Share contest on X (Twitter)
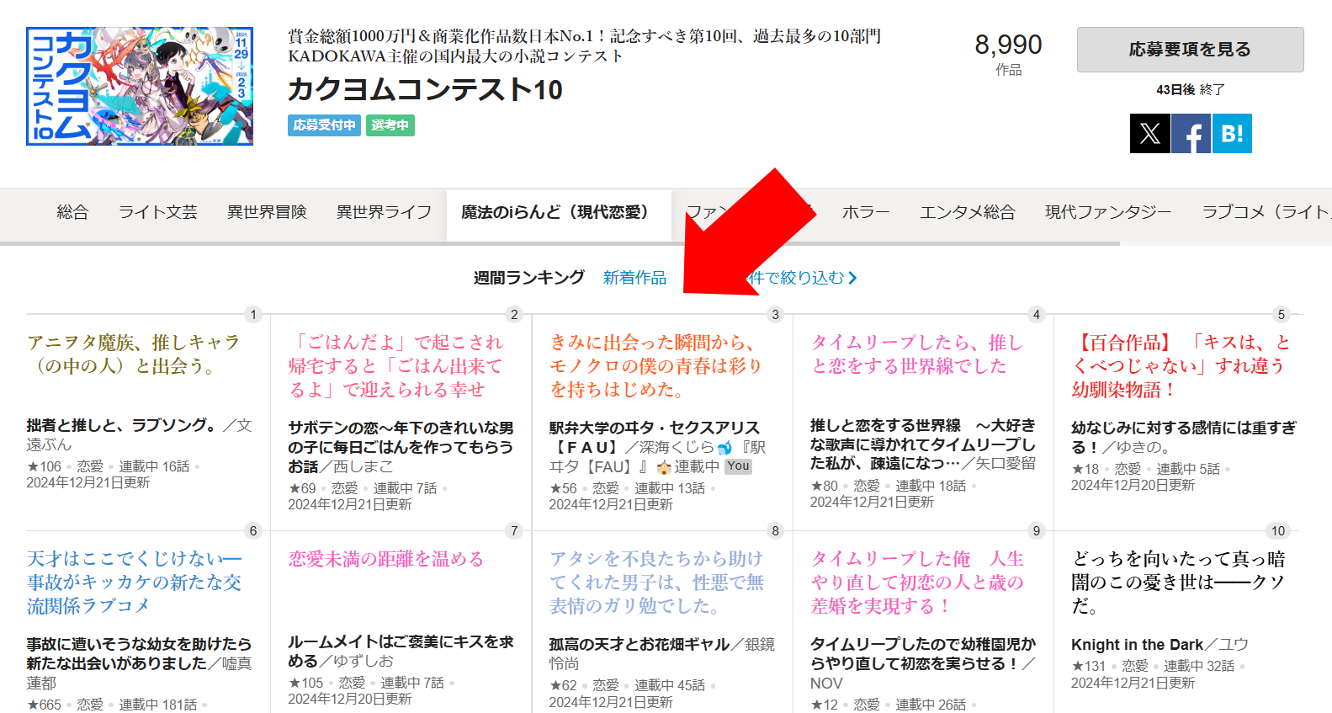Image resolution: width=1332 pixels, height=713 pixels. (1149, 134)
